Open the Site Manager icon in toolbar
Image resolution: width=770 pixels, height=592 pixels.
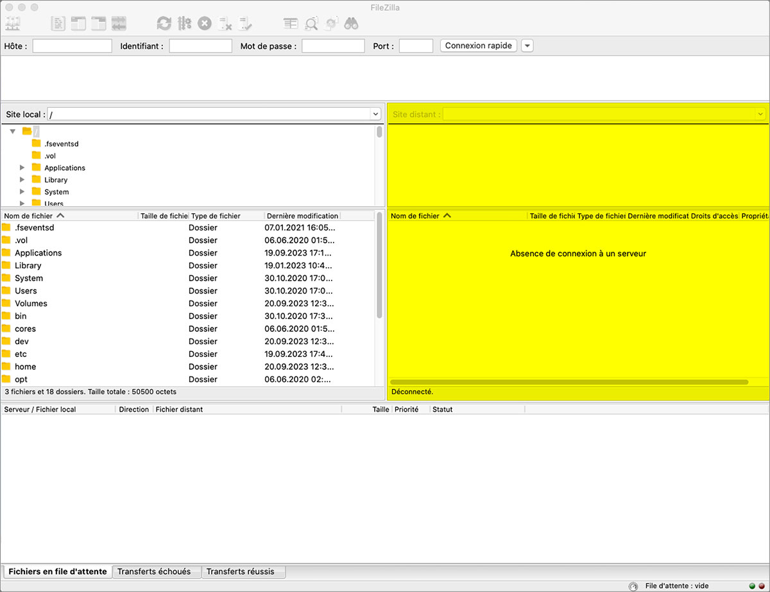click(x=13, y=24)
